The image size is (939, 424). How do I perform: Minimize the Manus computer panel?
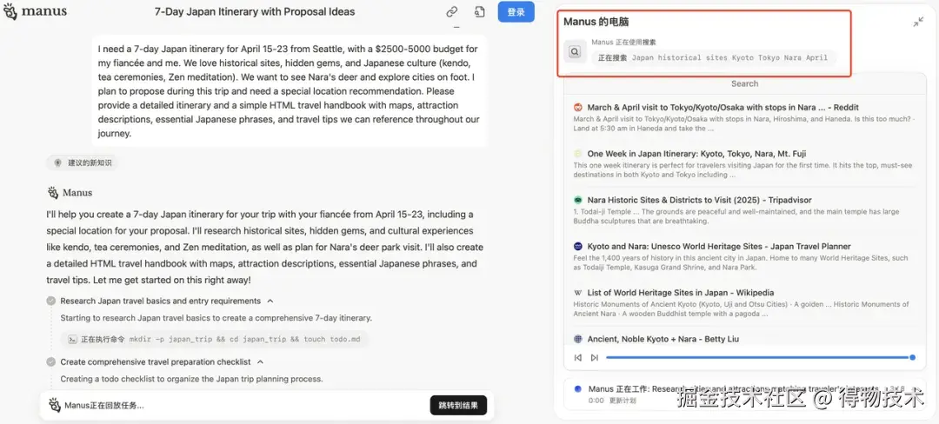click(918, 22)
